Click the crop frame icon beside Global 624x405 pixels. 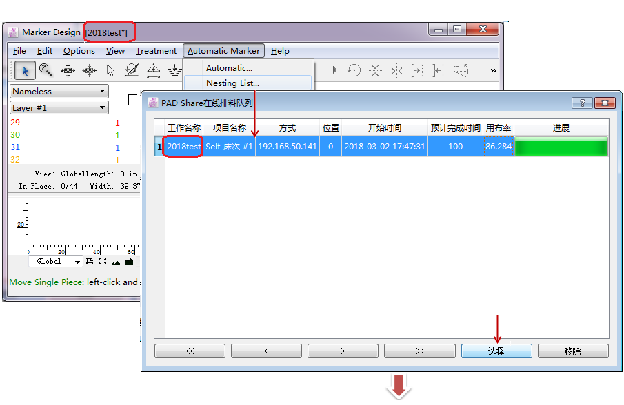90,262
